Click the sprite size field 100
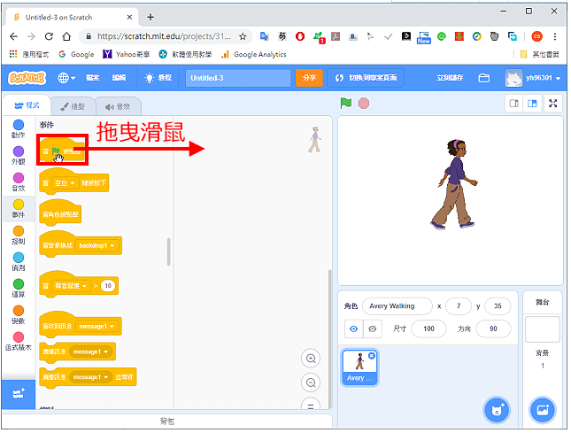 click(428, 329)
